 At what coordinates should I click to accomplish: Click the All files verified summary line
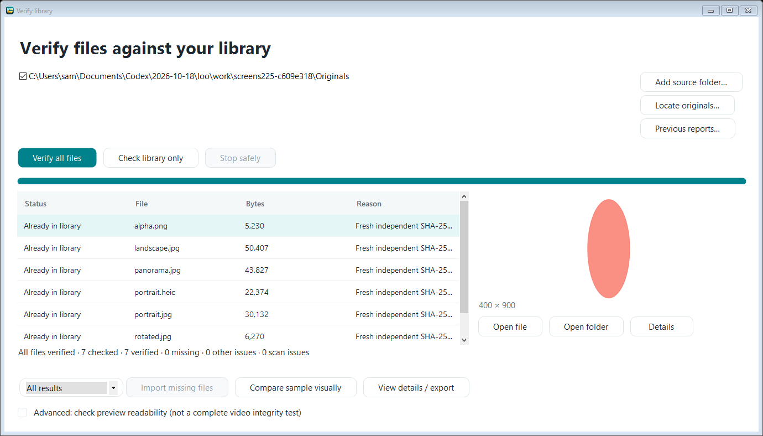(164, 352)
